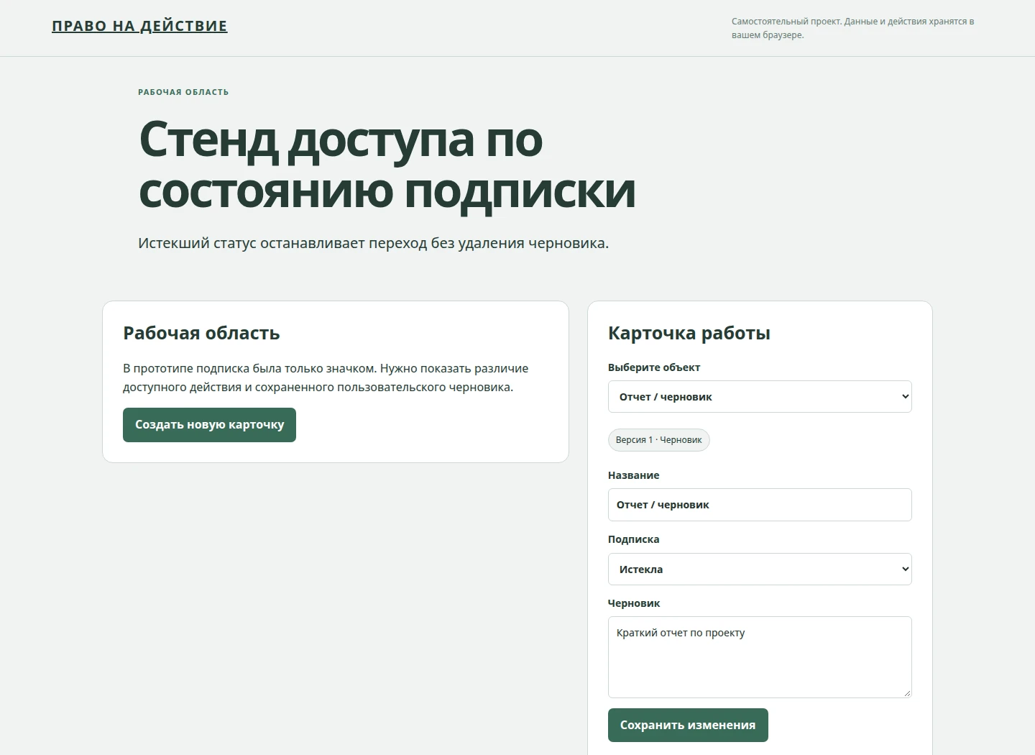Click the Стенд доступа по состоянию подписки title
The height and width of the screenshot is (755, 1035).
(x=387, y=165)
